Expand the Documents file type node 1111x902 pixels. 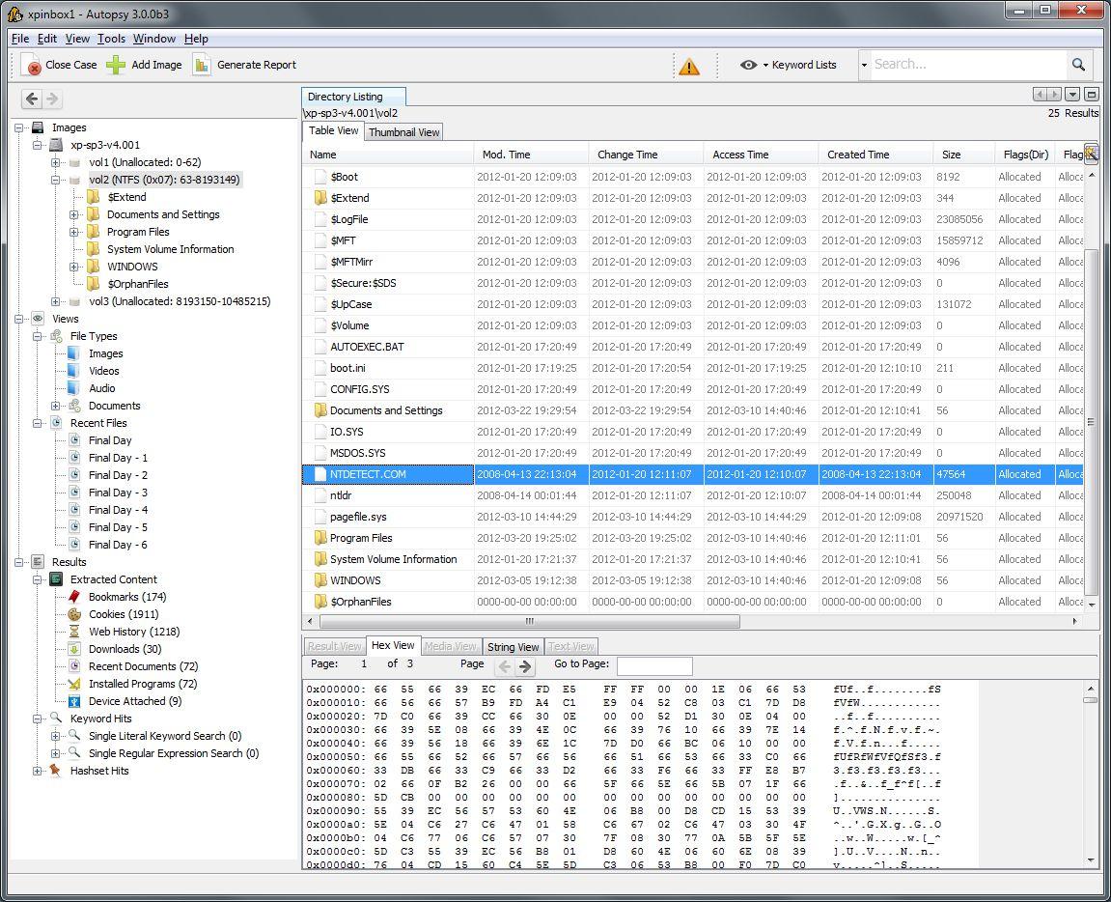pos(56,406)
